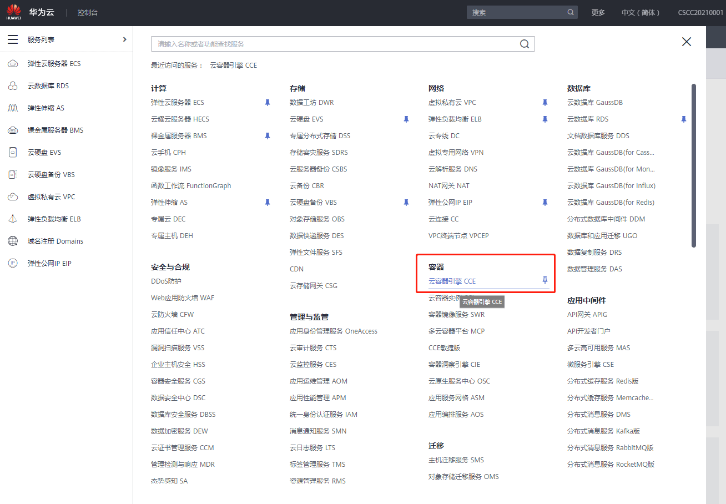The image size is (726, 504).
Task: Pin 云容器引擎 CCE to the sidebar
Action: point(545,281)
